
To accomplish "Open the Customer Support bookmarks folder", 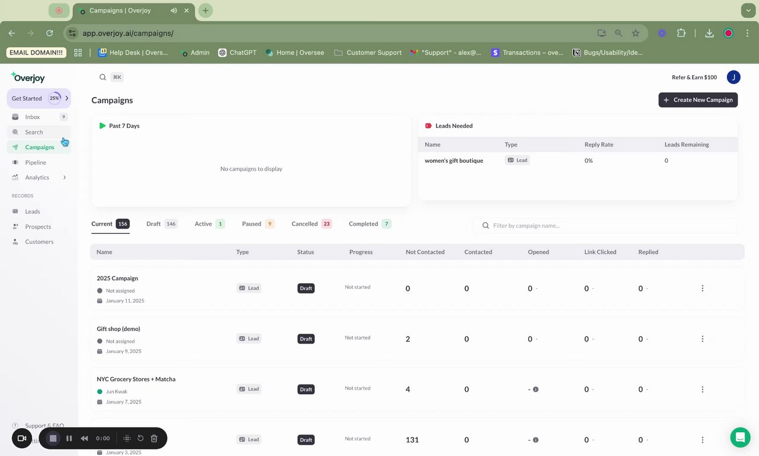I will pos(368,53).
